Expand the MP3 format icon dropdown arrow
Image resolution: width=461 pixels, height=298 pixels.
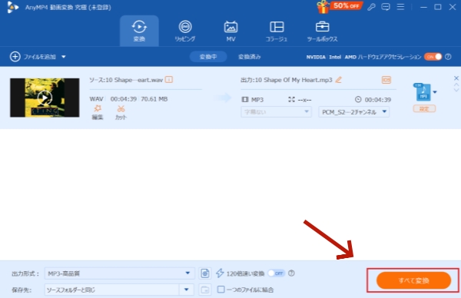435,92
